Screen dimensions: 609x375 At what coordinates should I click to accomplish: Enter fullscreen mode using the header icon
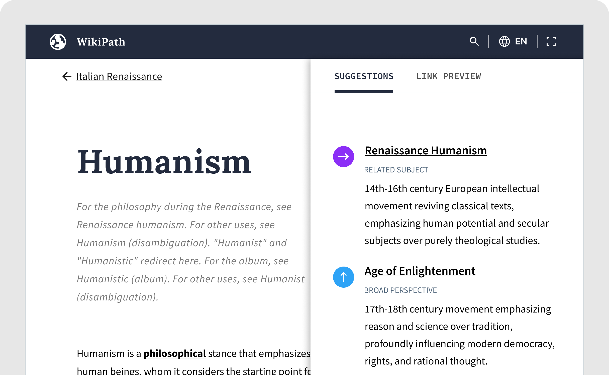coord(551,41)
